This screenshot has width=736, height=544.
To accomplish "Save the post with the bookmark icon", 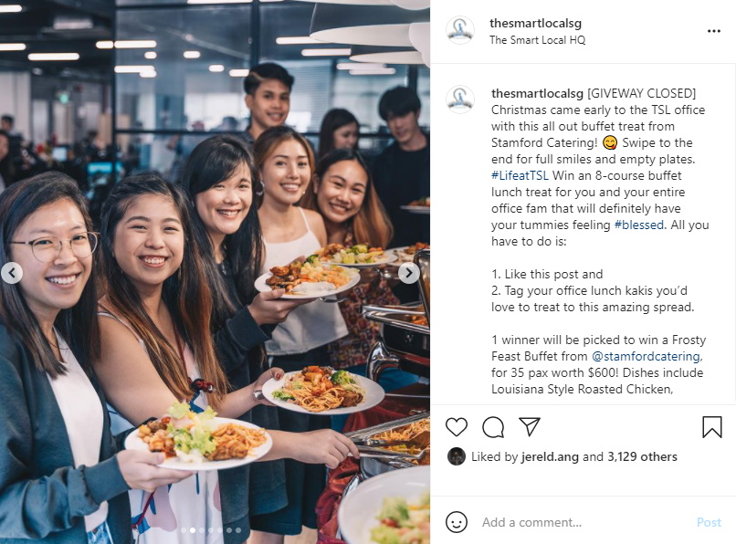I will (711, 427).
